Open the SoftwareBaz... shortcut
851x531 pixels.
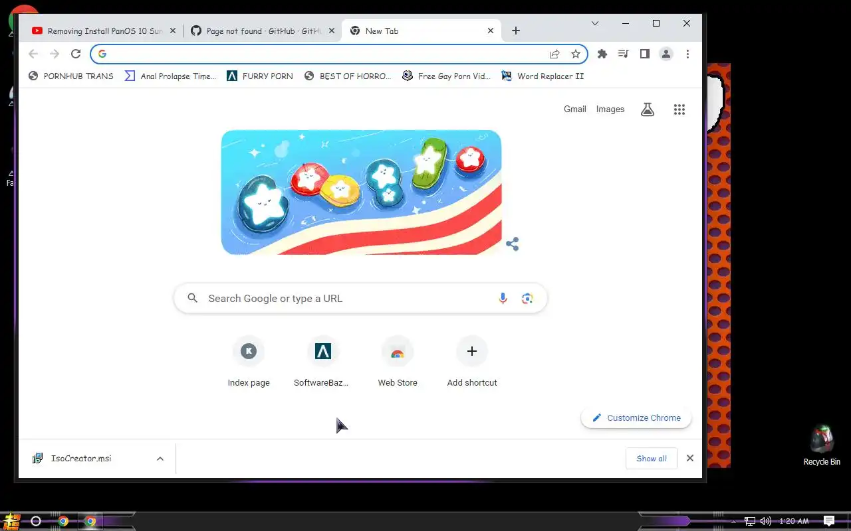323,362
